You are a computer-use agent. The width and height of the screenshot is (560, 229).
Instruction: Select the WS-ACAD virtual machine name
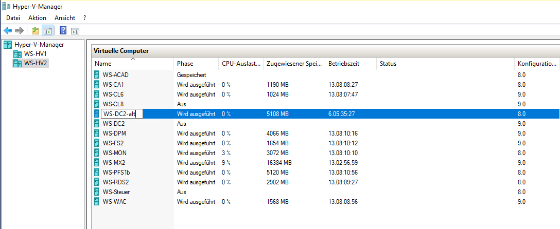click(115, 75)
